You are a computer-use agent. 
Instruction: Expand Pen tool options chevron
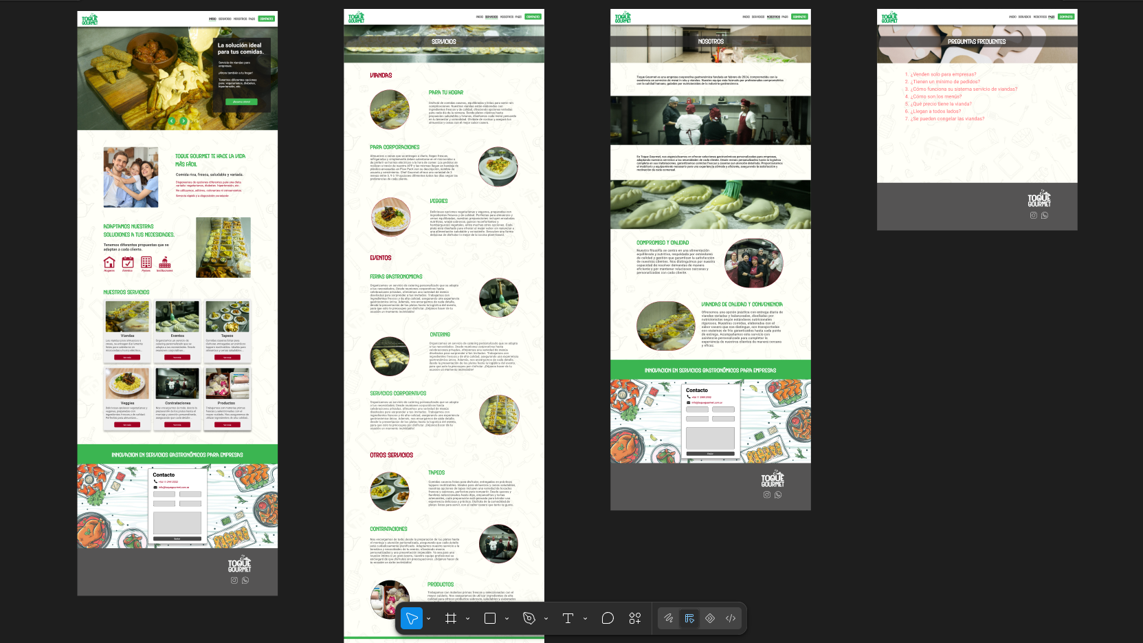click(546, 619)
